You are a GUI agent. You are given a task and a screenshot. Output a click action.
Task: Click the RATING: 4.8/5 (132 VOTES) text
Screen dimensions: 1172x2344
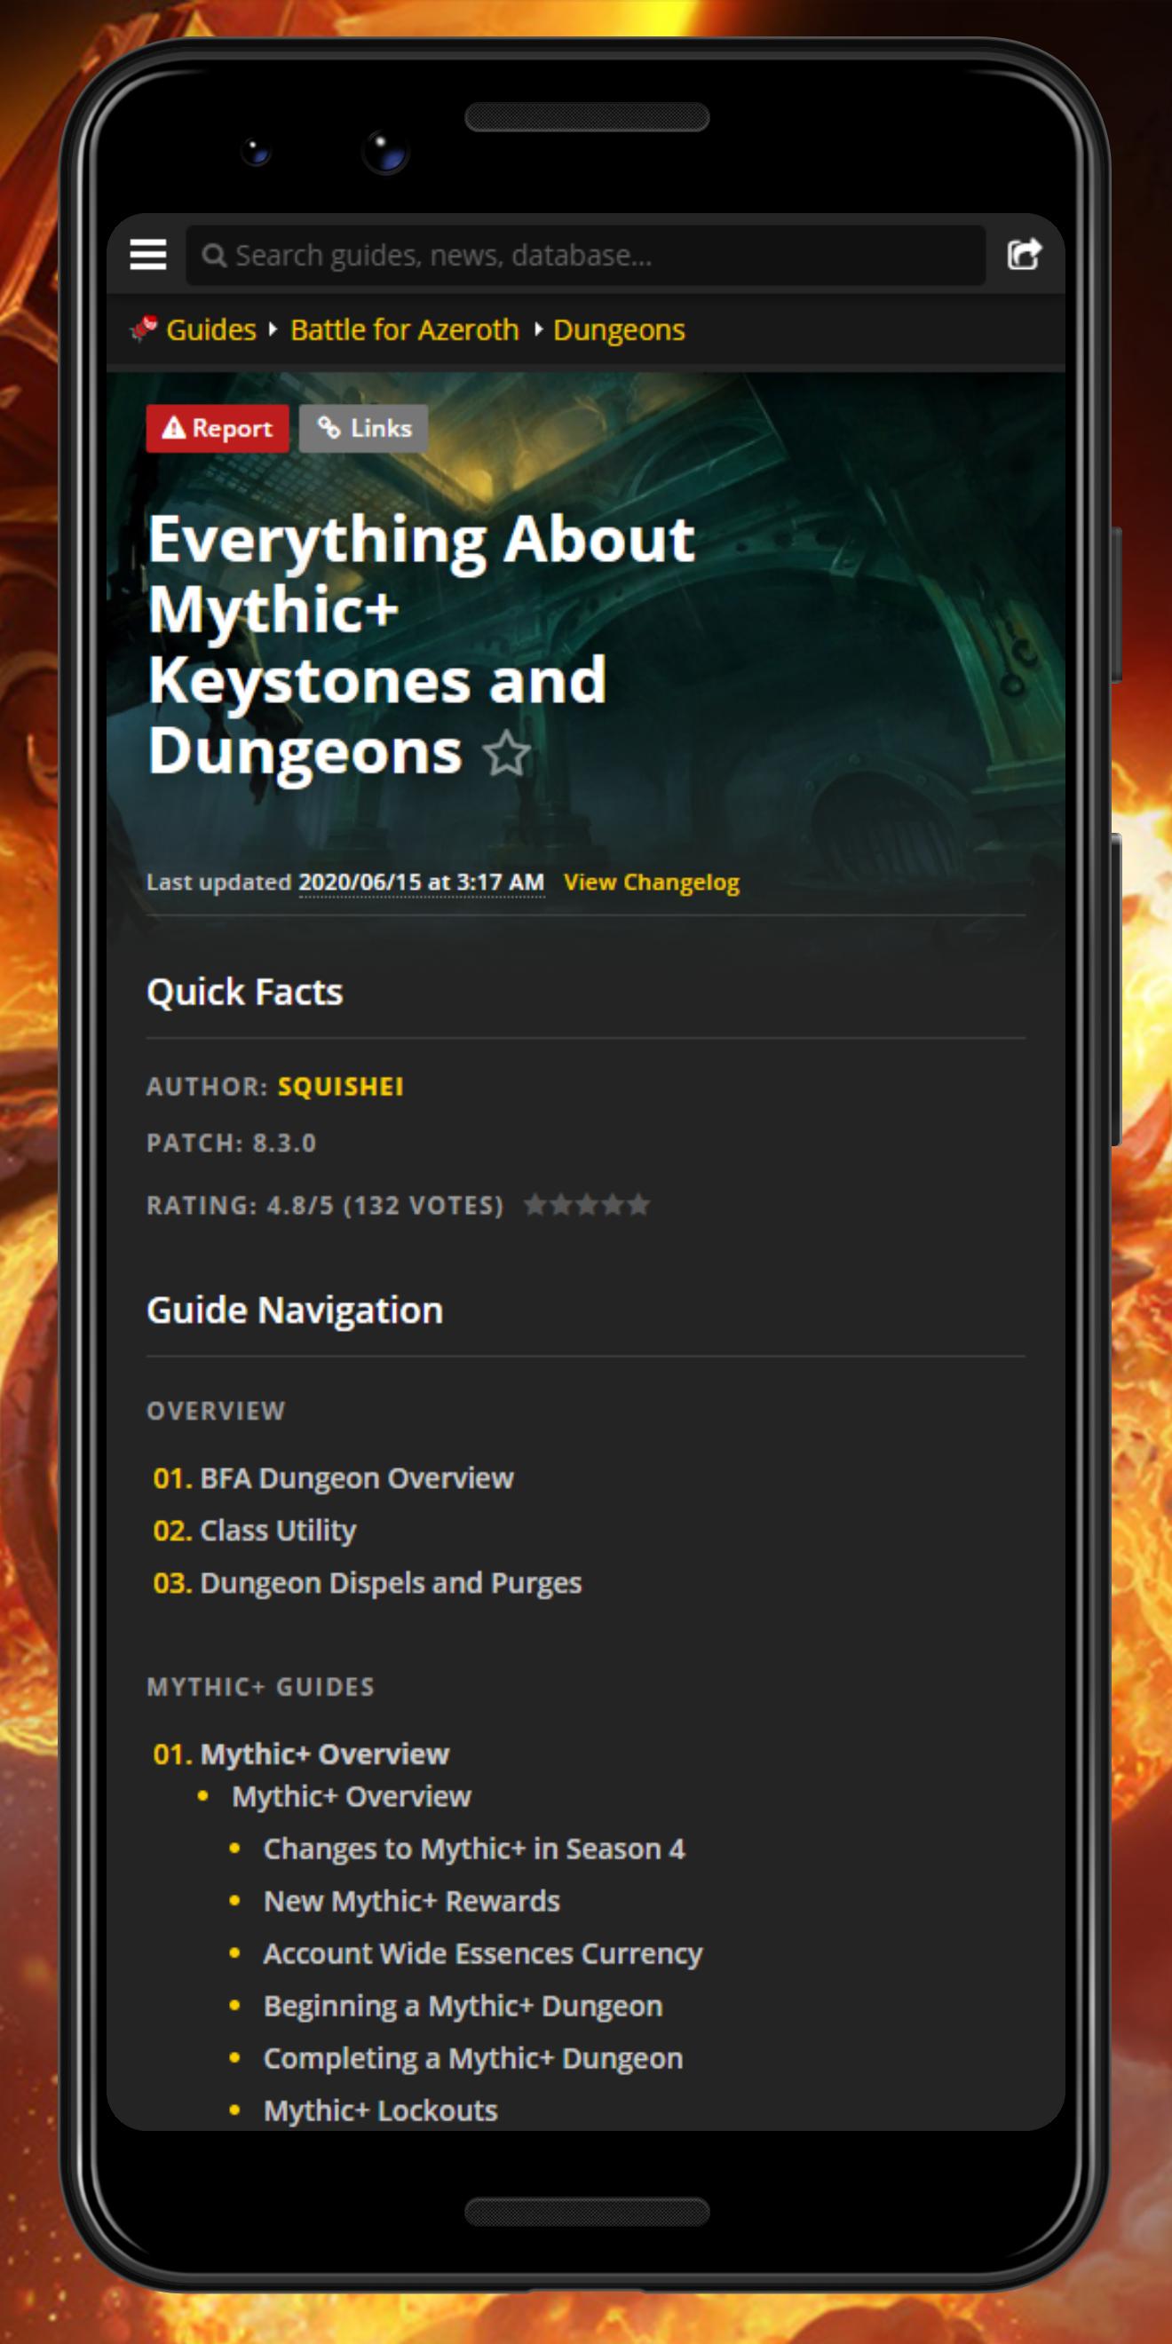325,1206
